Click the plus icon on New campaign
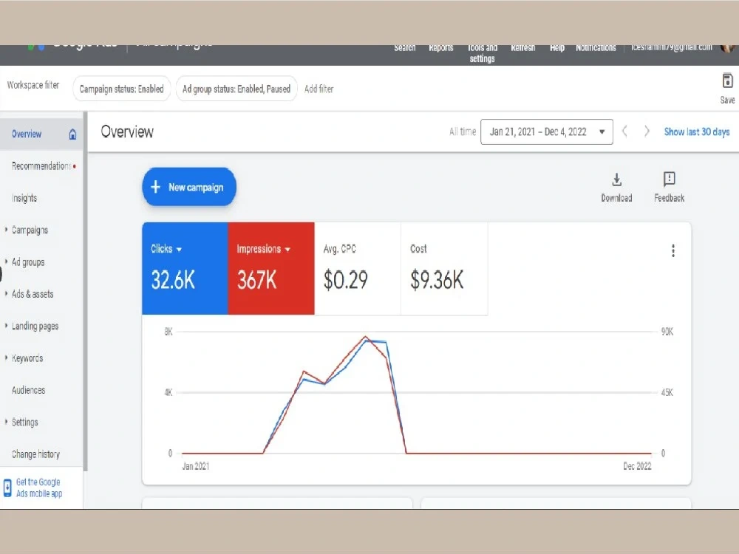 [x=155, y=187]
